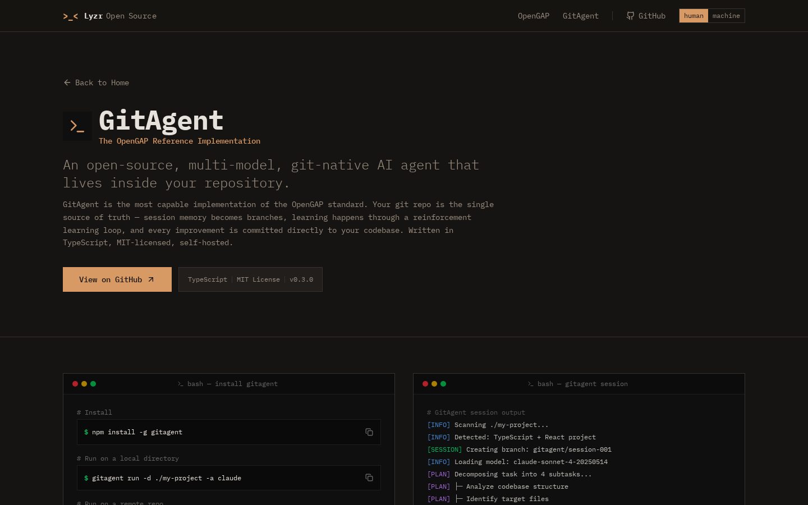Select '# GitAgent session output' comment
This screenshot has width=808, height=505.
(x=476, y=412)
